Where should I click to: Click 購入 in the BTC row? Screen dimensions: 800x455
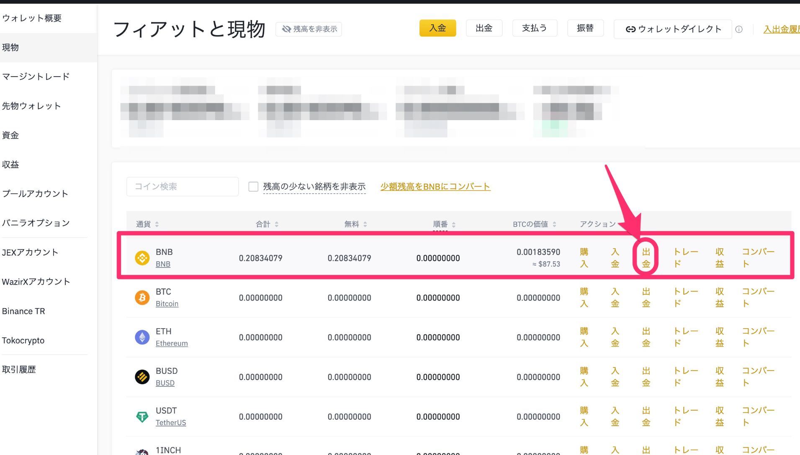(x=584, y=298)
